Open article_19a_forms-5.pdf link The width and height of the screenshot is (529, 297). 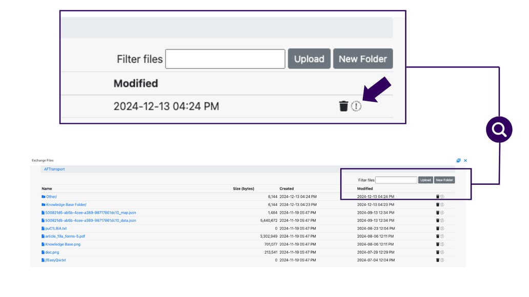tap(65, 236)
